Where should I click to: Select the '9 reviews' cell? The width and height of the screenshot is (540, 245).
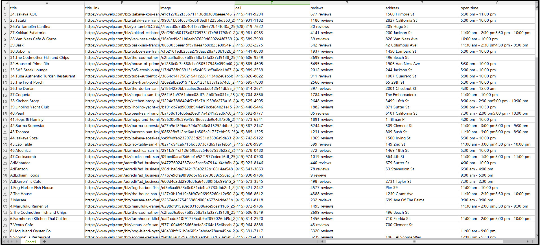point(347,175)
